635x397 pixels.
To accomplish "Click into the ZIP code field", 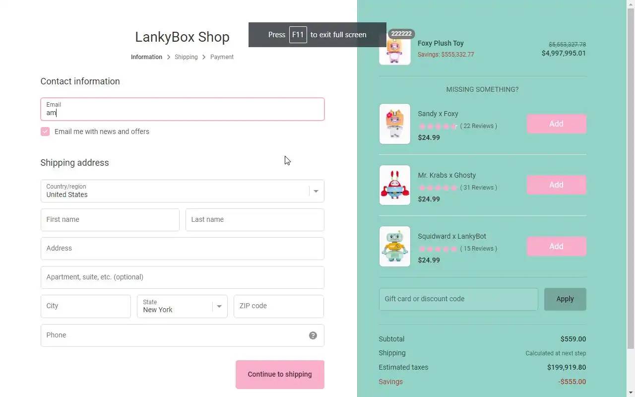I will tap(279, 306).
